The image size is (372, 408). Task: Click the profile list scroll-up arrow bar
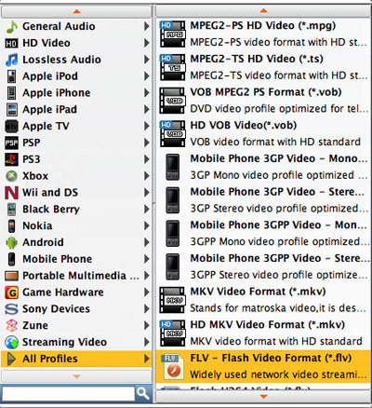(x=263, y=11)
